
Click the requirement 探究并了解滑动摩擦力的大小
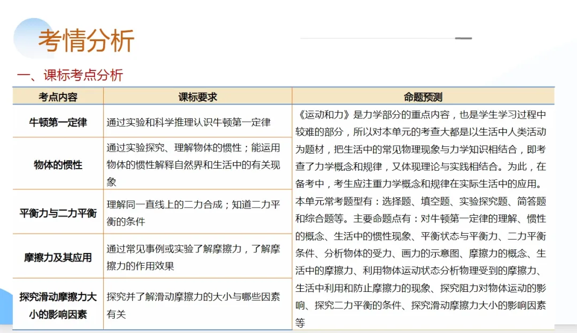(x=193, y=305)
